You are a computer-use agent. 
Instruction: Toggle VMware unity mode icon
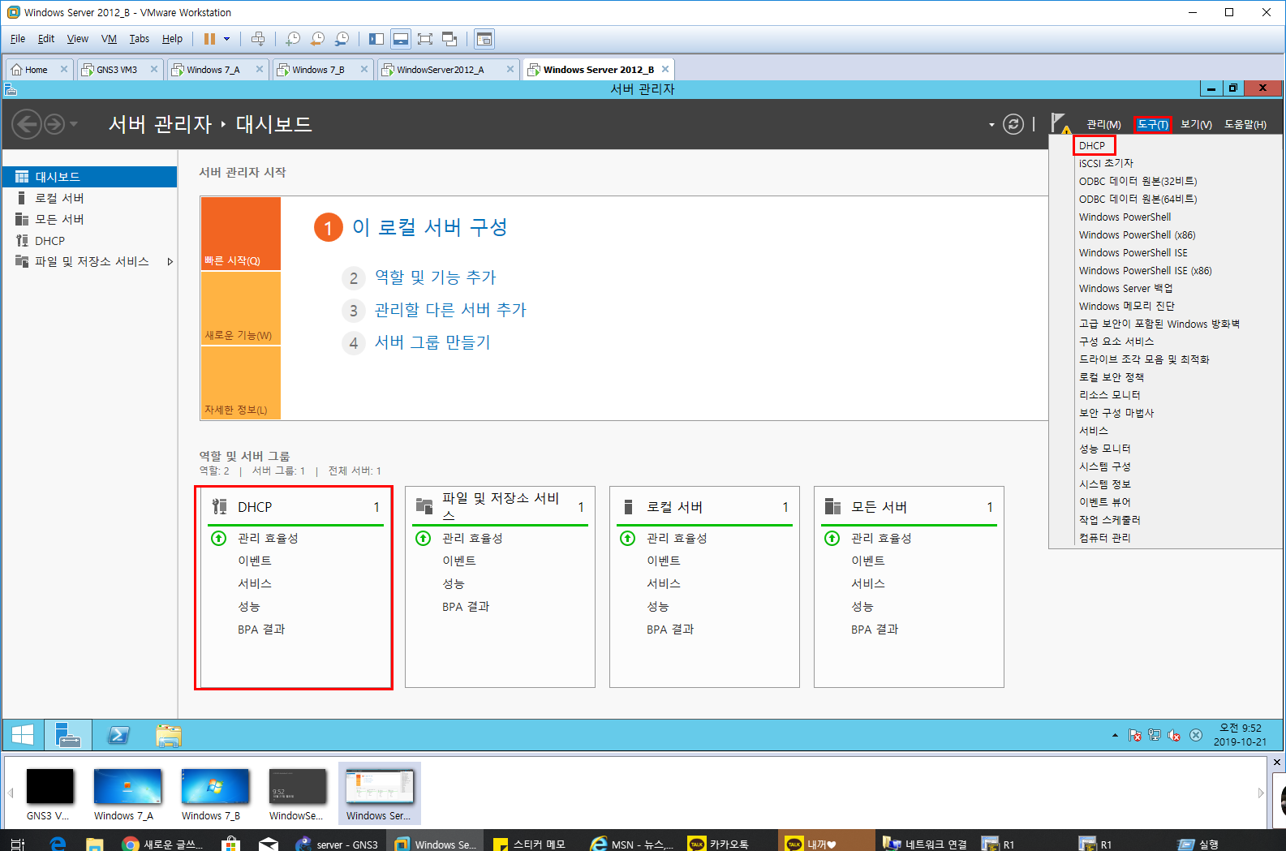[x=449, y=39]
